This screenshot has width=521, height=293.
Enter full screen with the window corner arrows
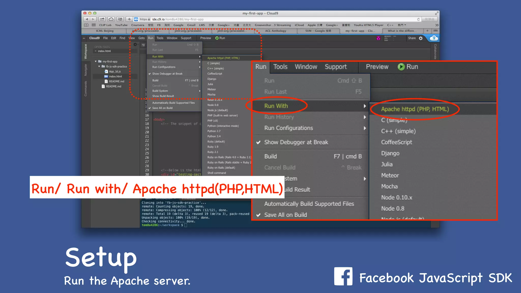point(437,13)
